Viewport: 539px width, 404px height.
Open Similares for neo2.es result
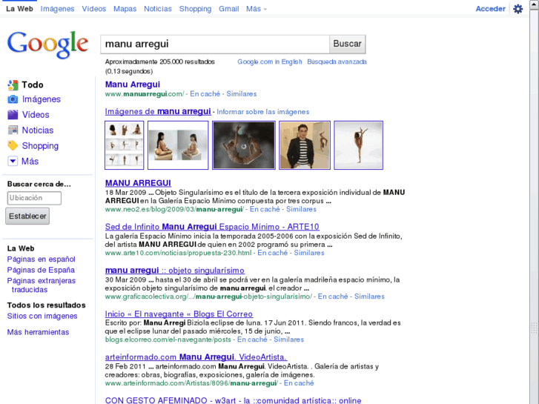pyautogui.click(x=302, y=209)
